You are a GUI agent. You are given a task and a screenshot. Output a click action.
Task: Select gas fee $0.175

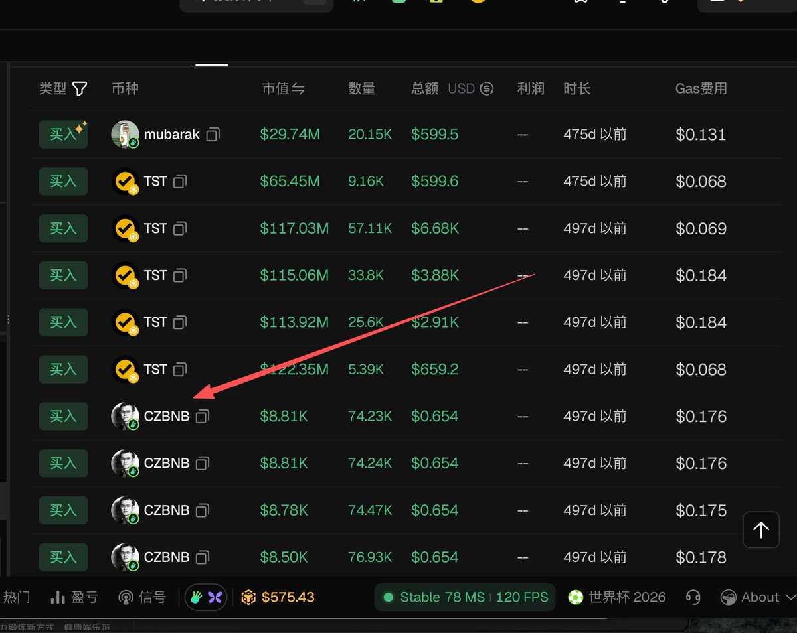(x=701, y=510)
